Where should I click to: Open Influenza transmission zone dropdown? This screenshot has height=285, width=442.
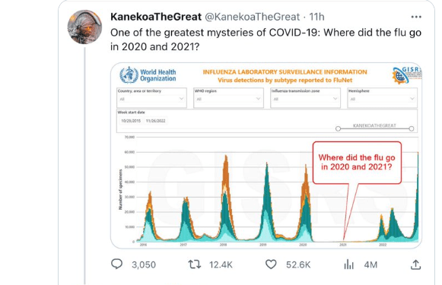point(305,98)
